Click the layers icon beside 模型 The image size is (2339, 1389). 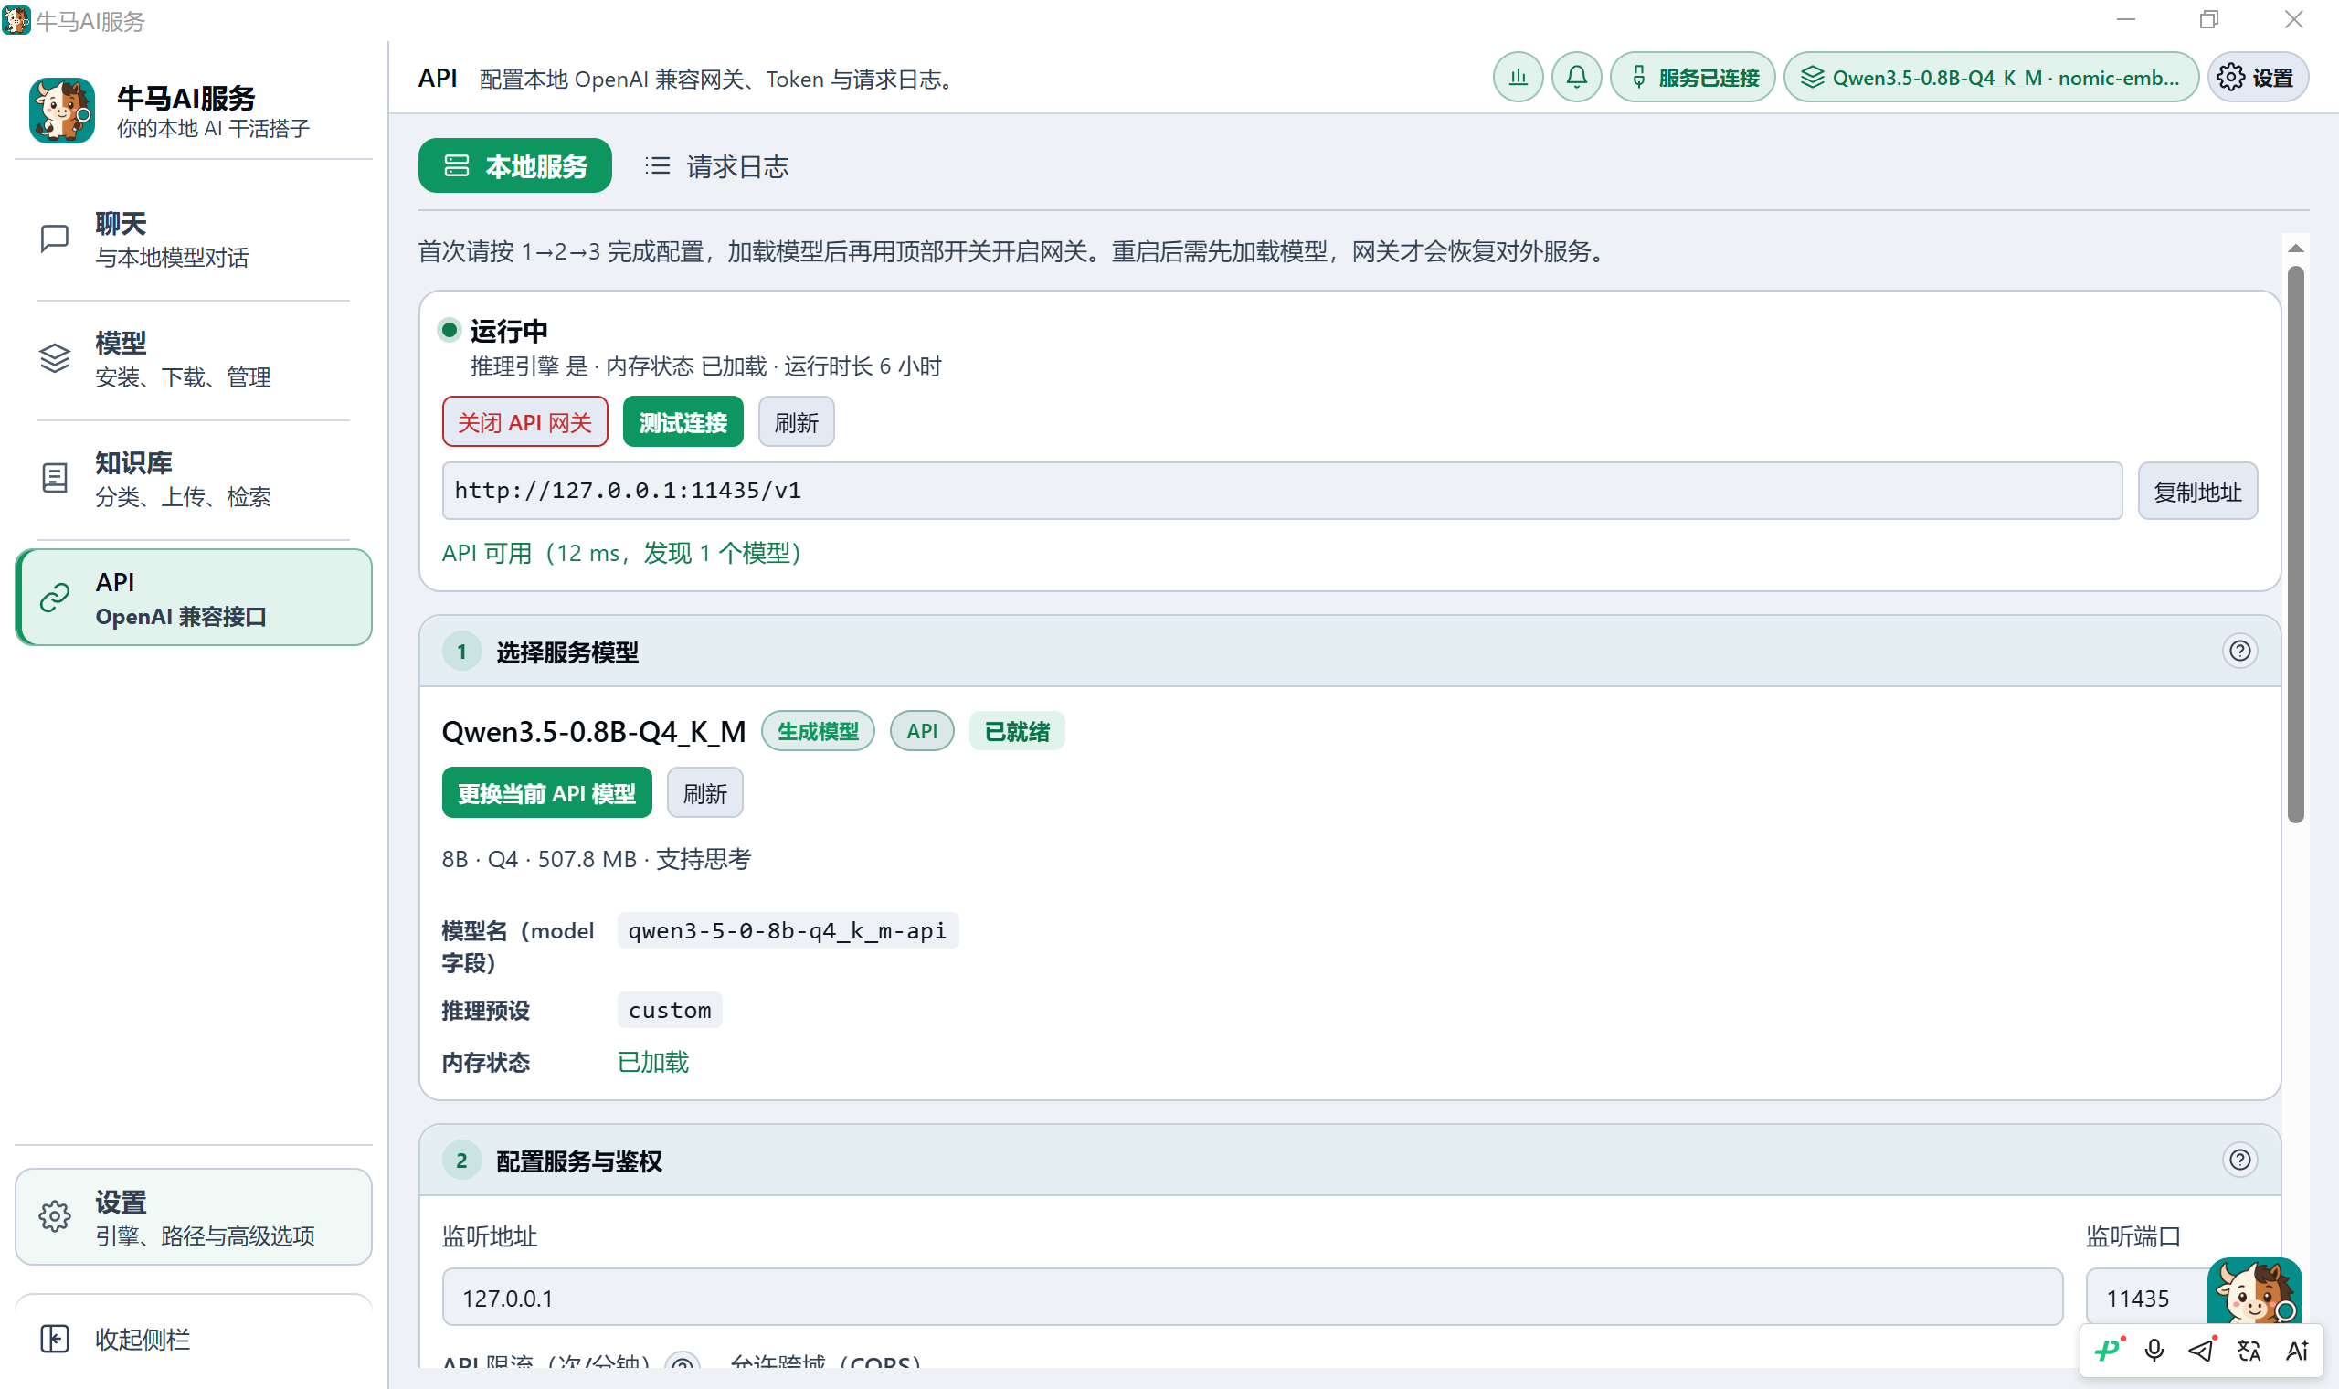coord(54,359)
